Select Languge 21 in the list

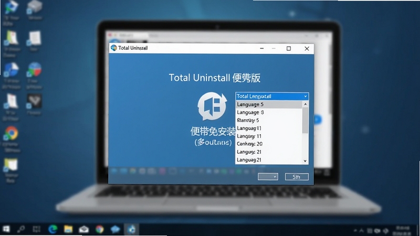pyautogui.click(x=269, y=152)
